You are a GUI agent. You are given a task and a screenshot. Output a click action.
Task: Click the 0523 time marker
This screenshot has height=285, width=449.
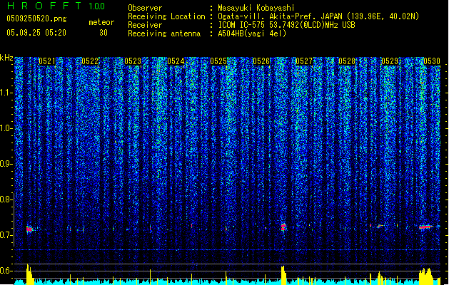(133, 61)
